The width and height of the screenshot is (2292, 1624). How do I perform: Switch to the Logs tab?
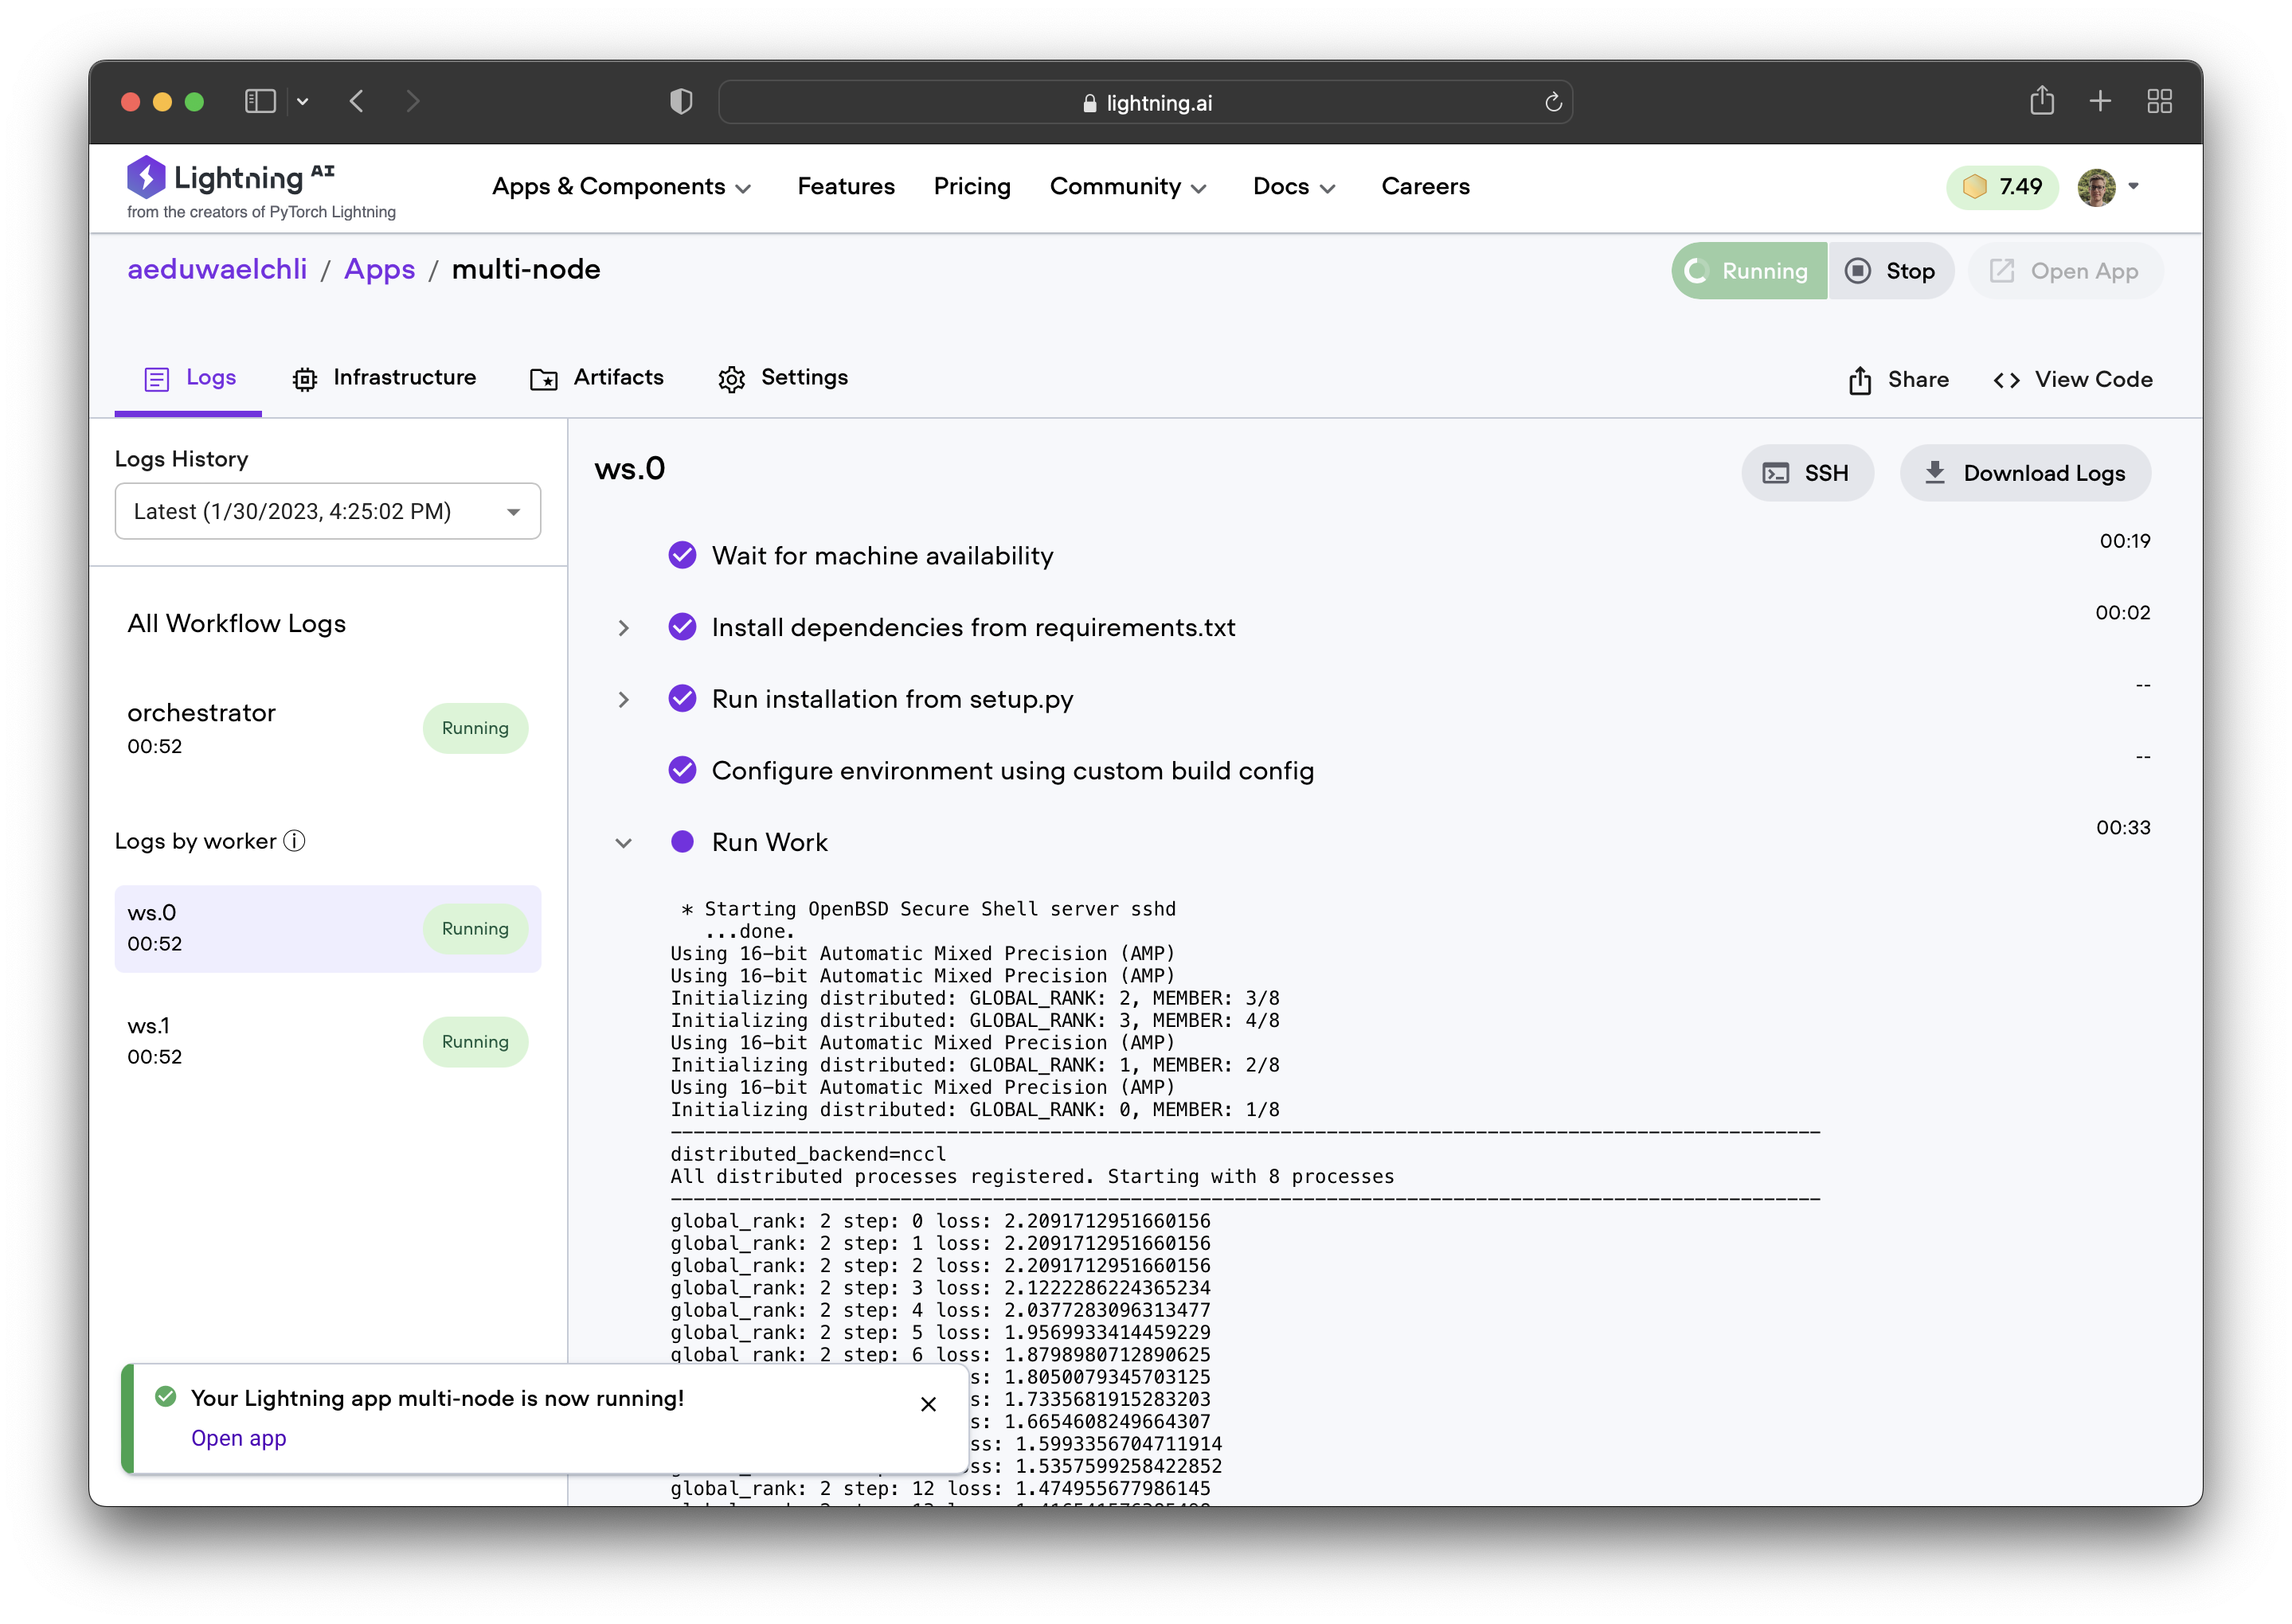point(188,378)
